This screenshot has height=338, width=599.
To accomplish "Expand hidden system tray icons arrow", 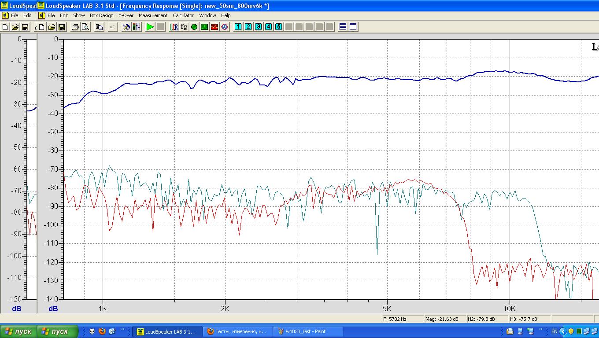I will (x=562, y=331).
